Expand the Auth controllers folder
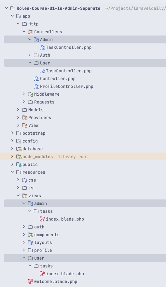Screen dimensions: 166x287 coord(30,55)
